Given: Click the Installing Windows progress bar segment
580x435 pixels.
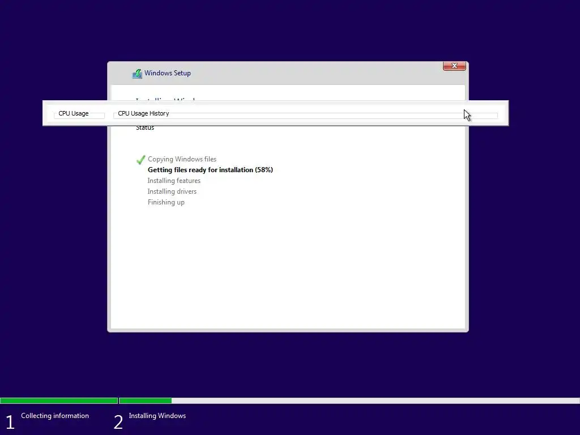Looking at the screenshot, I should coord(349,400).
